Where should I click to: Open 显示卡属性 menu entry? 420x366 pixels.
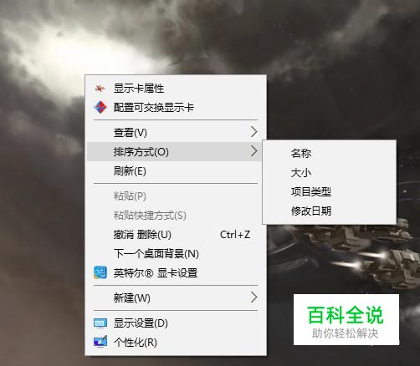pyautogui.click(x=176, y=89)
